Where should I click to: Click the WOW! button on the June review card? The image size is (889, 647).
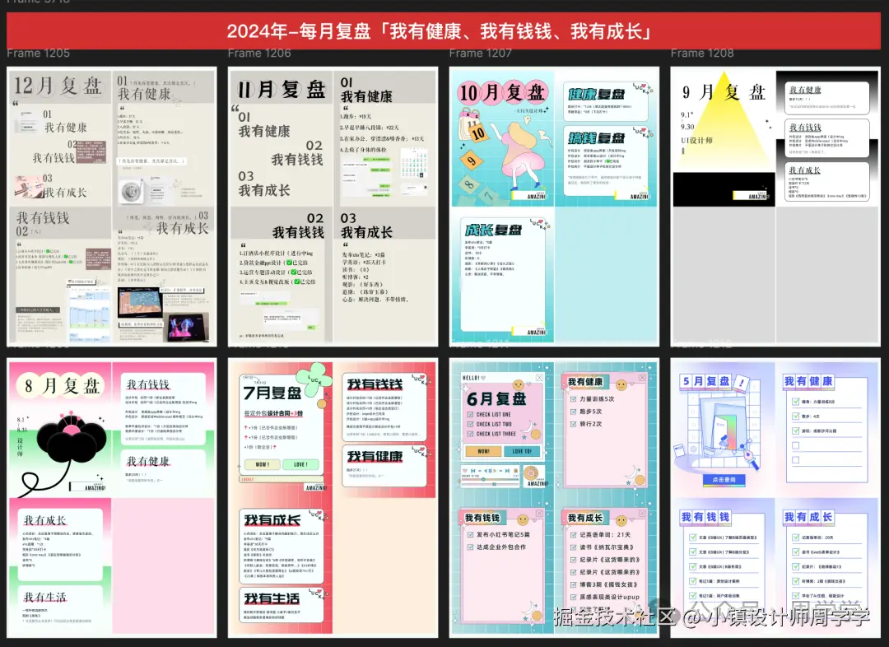[483, 451]
